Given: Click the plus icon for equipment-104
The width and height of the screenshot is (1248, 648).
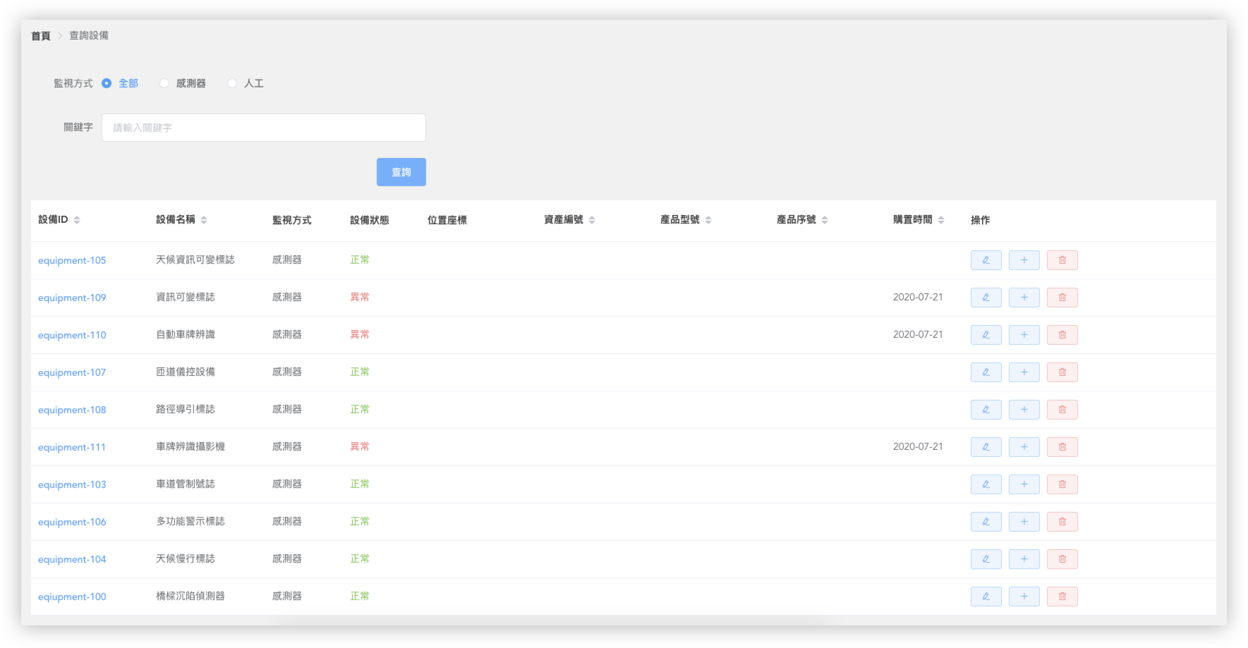Looking at the screenshot, I should click(x=1024, y=559).
